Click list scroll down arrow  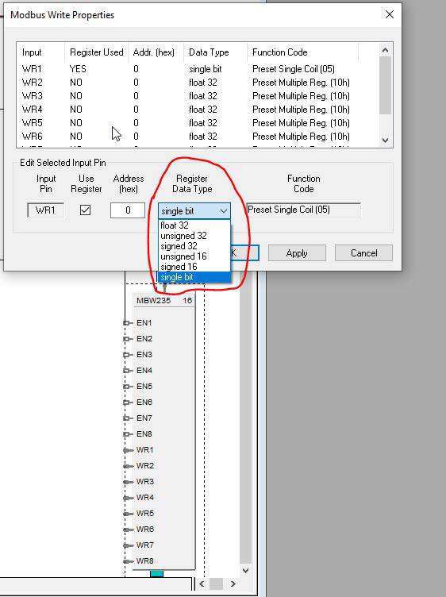tap(385, 140)
